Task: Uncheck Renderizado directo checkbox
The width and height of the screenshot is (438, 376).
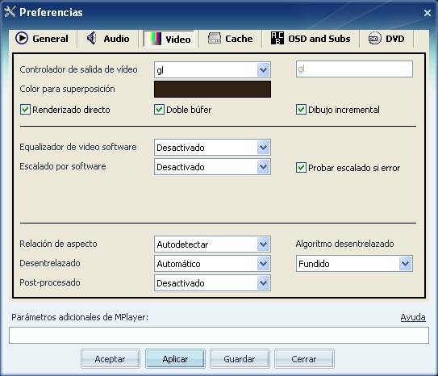Action: [x=25, y=110]
